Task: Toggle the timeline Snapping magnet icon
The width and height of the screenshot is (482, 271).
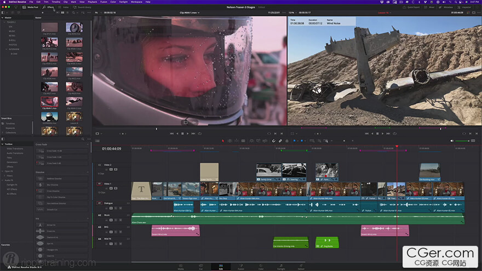Action: [274, 141]
